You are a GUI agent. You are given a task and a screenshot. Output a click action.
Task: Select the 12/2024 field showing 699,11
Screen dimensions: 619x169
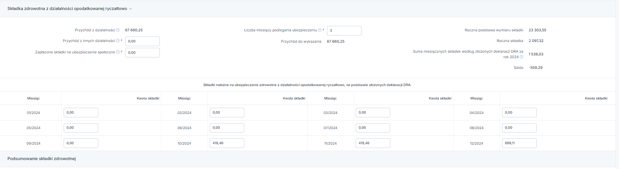519,143
